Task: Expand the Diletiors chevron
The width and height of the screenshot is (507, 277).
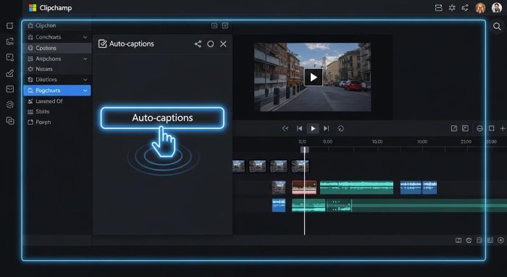Action: [85, 80]
